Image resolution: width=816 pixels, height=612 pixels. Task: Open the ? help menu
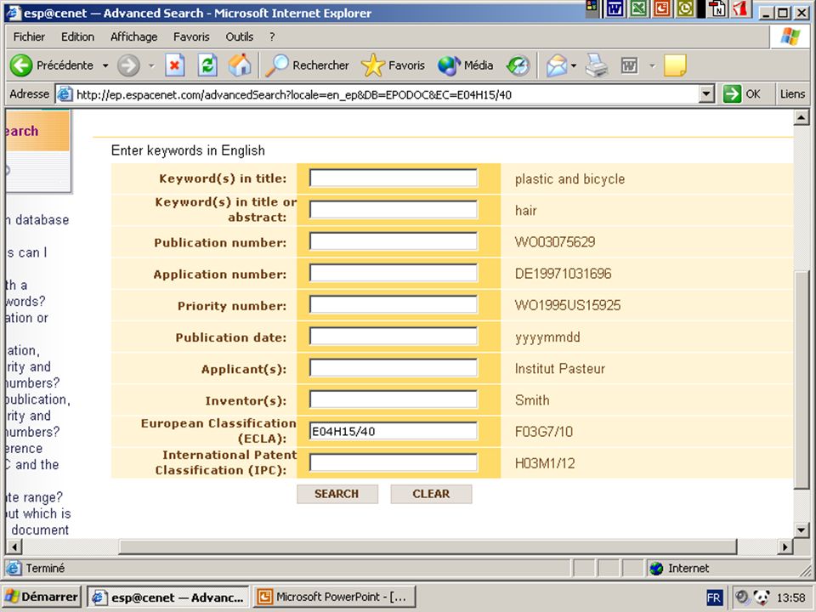pos(272,37)
